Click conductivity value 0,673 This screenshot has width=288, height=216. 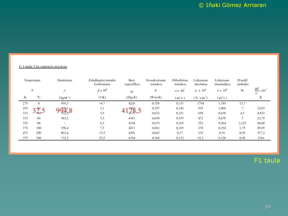156,123
